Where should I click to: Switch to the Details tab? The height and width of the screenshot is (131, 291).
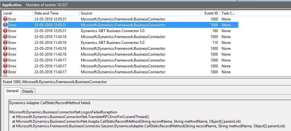click(x=28, y=91)
